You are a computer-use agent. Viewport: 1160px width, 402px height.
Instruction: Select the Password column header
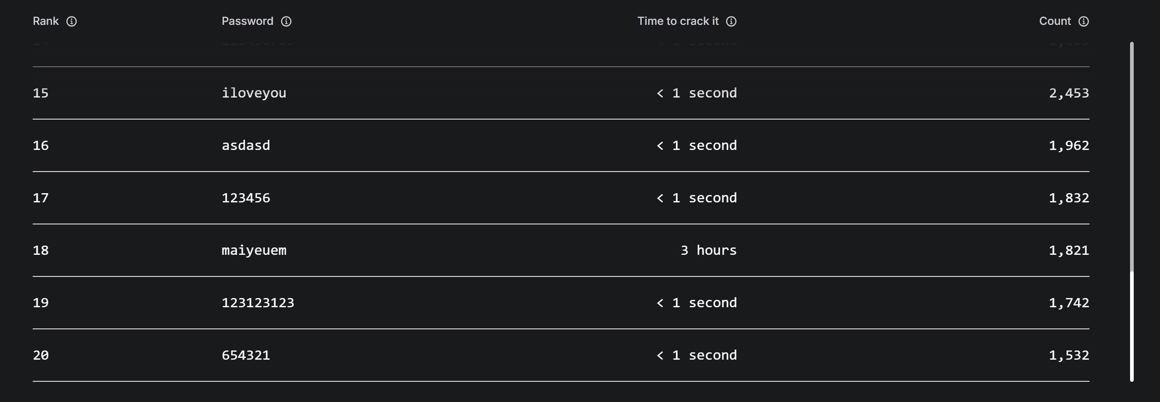(247, 21)
